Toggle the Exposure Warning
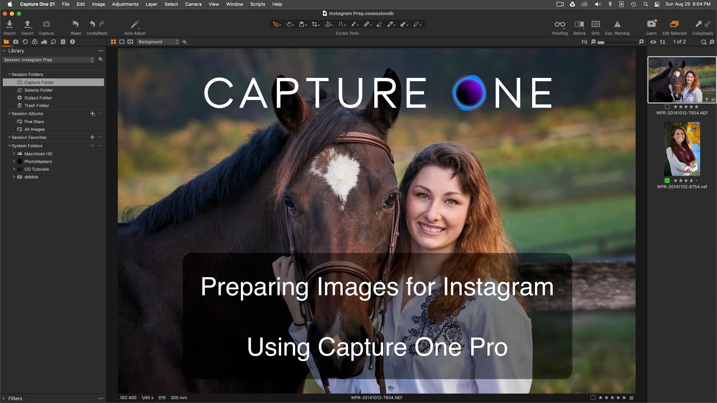 617,24
